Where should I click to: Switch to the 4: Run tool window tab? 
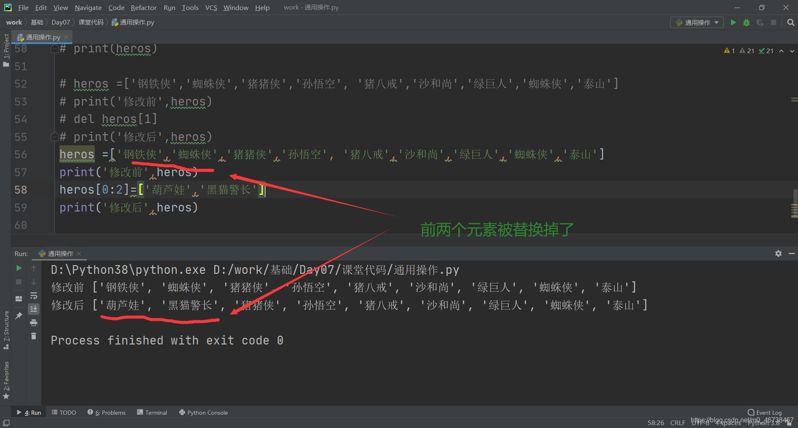click(x=29, y=413)
